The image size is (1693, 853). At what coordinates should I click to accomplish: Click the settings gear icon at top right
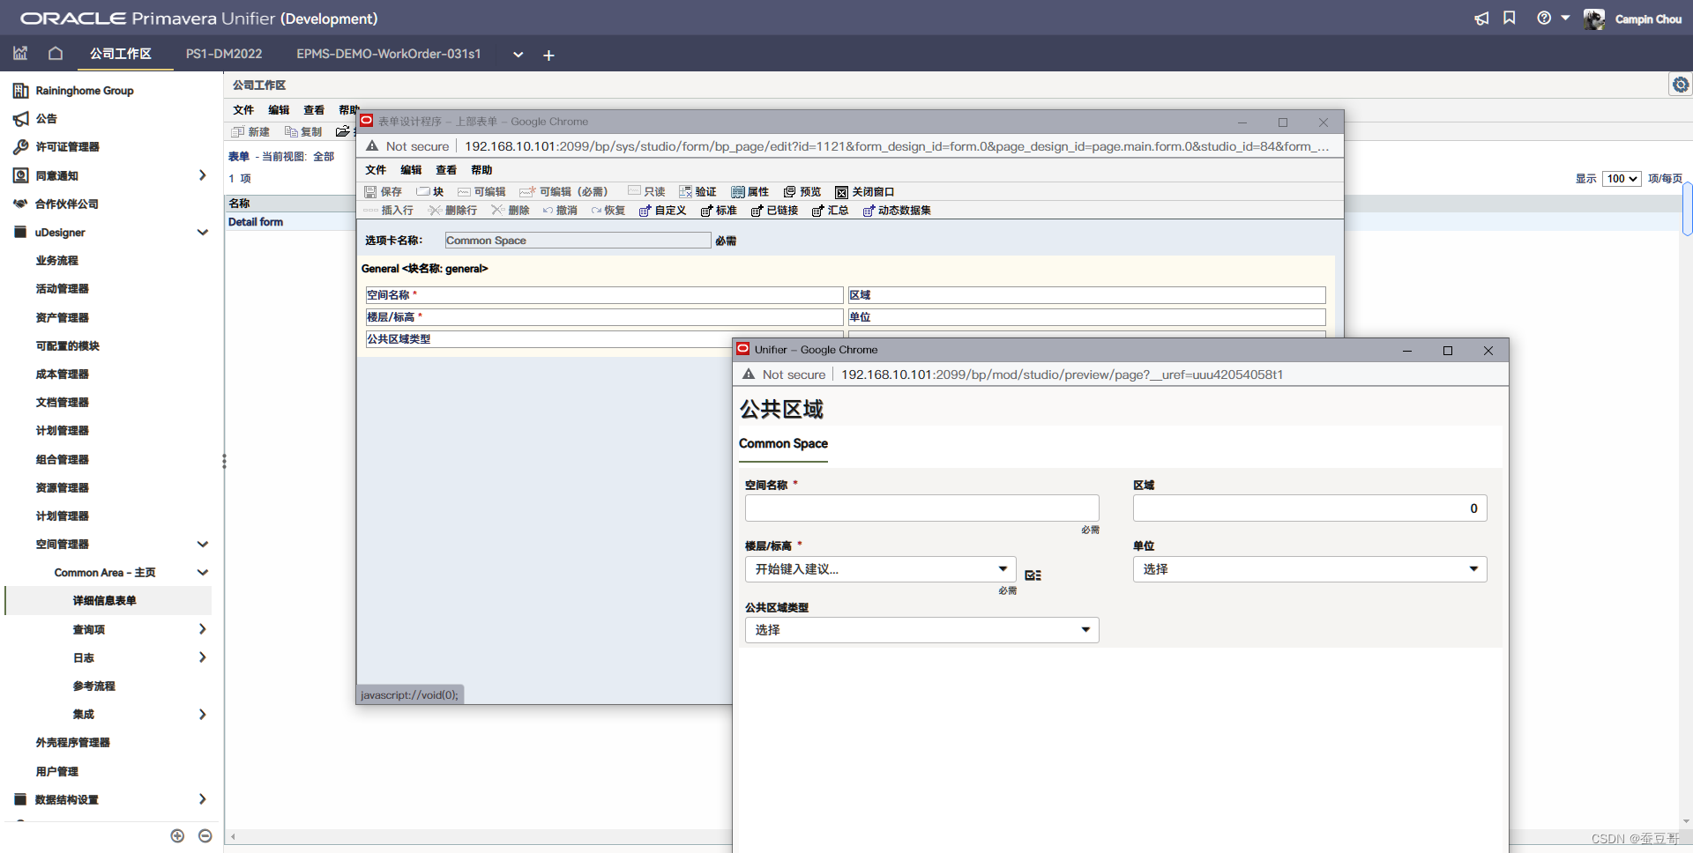tap(1681, 85)
